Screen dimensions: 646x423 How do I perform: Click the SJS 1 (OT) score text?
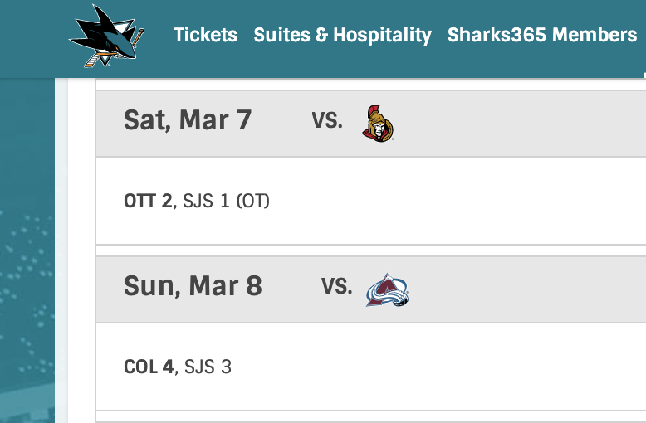[x=226, y=202]
